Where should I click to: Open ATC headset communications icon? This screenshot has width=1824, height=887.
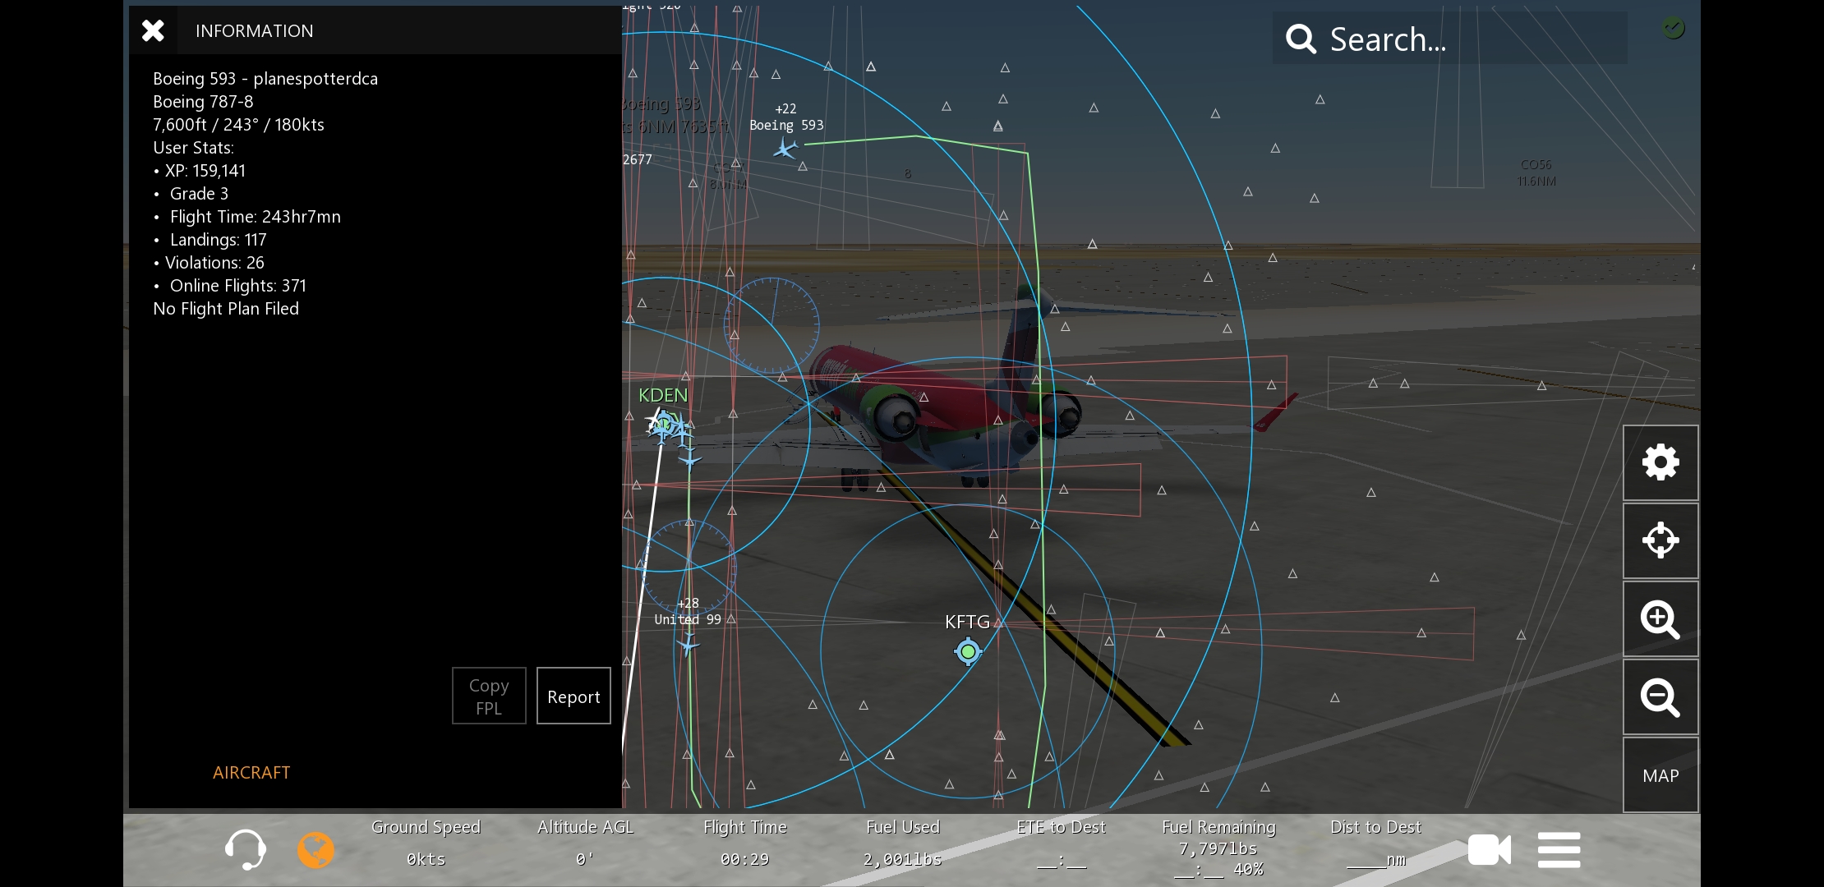[x=245, y=849]
